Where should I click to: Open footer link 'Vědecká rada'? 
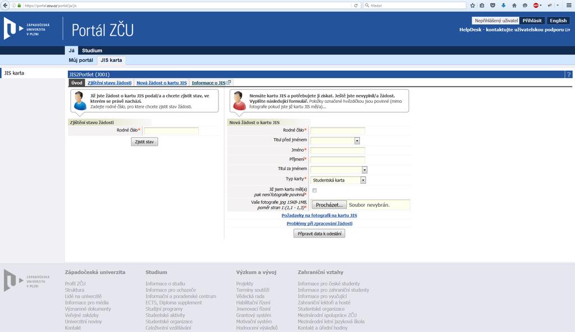pos(250,296)
